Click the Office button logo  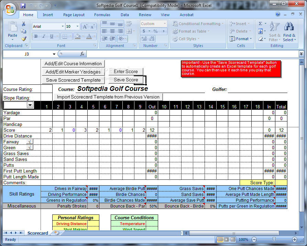pos(10,9)
